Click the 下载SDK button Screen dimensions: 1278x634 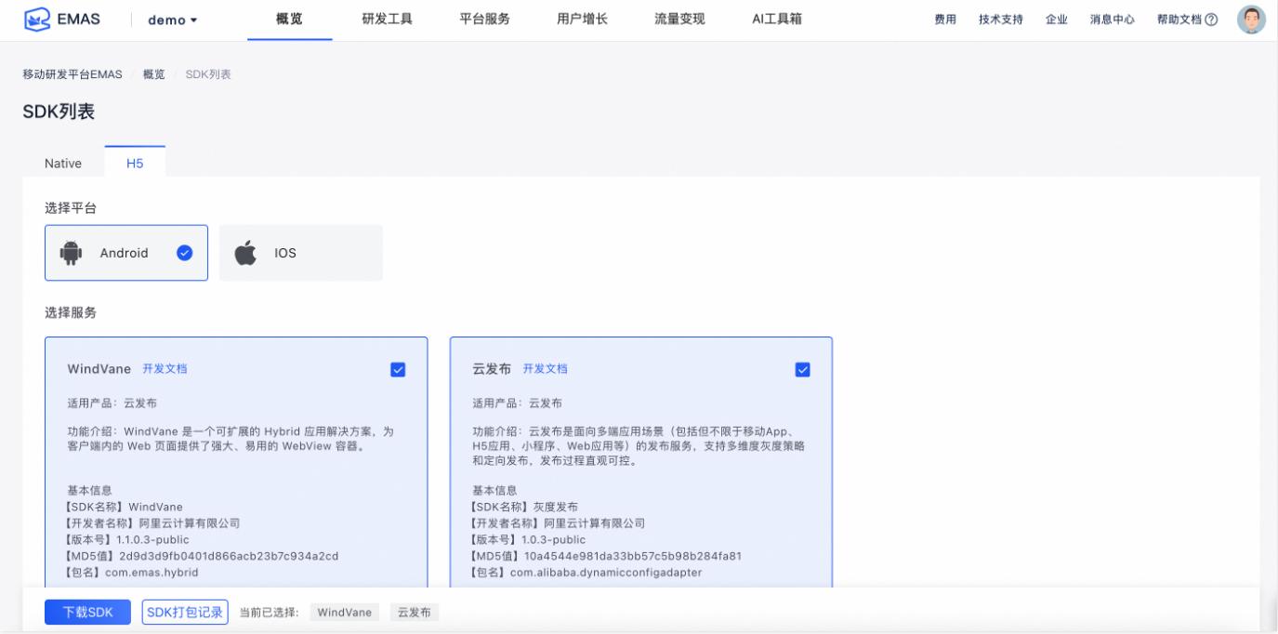pos(87,613)
